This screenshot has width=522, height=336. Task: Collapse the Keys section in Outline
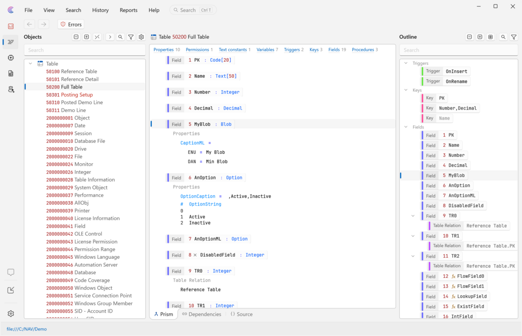tap(406, 90)
